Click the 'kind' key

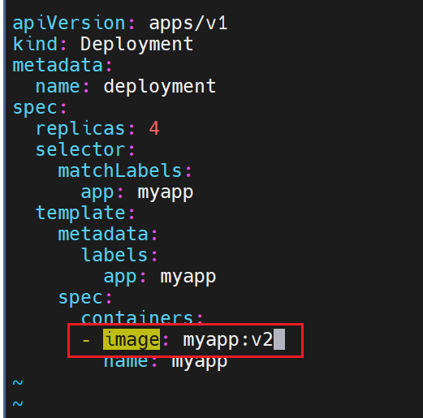pyautogui.click(x=35, y=44)
